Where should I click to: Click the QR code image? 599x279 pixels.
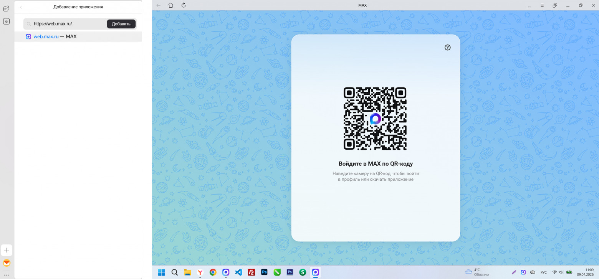pos(375,119)
